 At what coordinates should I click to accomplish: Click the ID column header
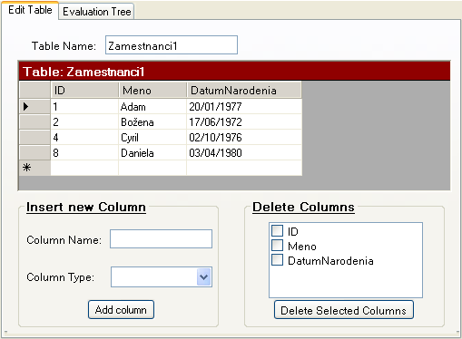coord(84,90)
